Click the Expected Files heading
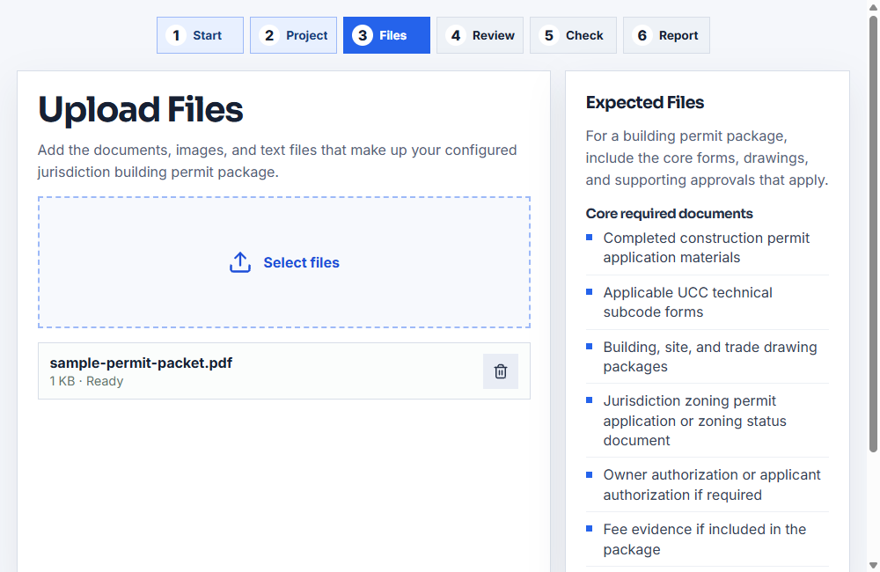Viewport: 880px width, 572px height. 644,102
